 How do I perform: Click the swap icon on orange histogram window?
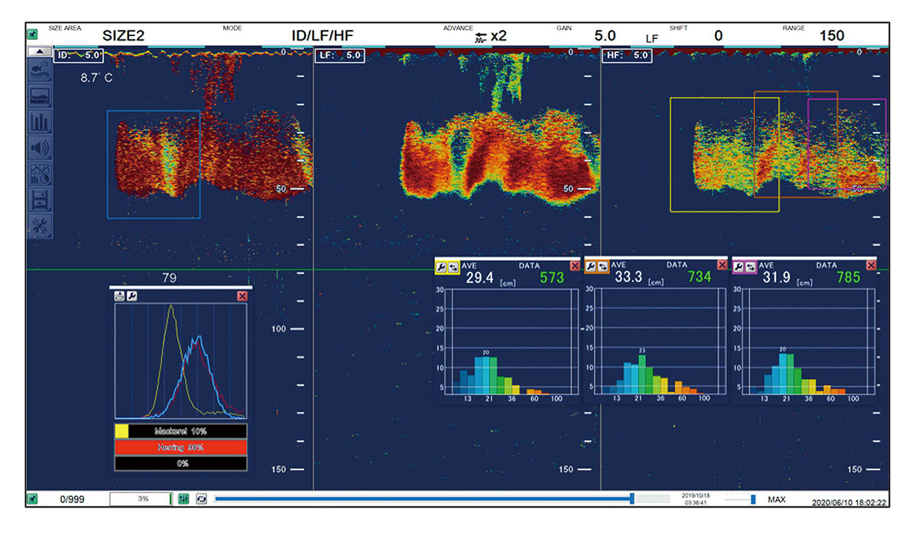click(602, 266)
